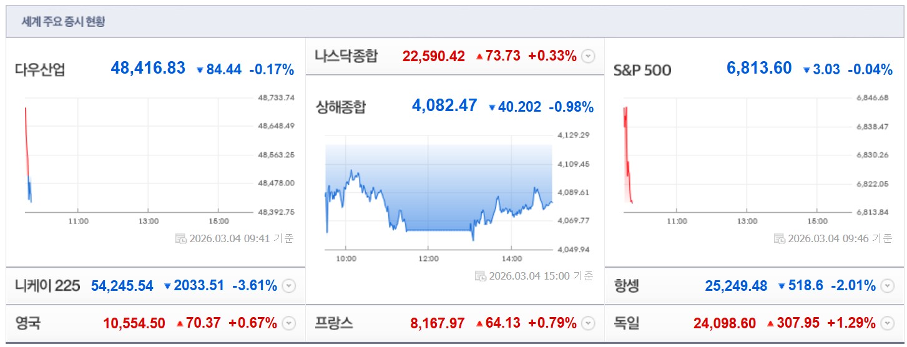The width and height of the screenshot is (907, 347).
Task: Click the 세계 주요 증시 현황 header
Action: click(x=64, y=22)
